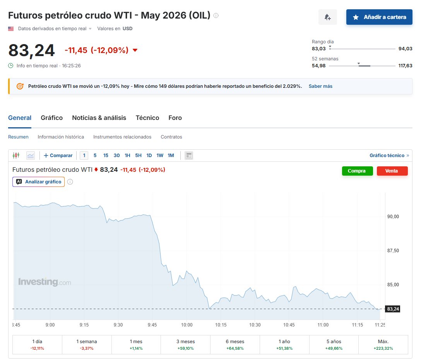The width and height of the screenshot is (421, 359).
Task: Click the clock icon next to Info en tiempo real
Action: click(11, 65)
